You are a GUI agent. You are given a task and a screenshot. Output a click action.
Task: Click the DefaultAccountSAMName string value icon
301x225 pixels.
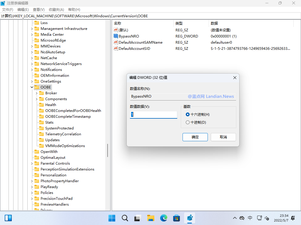tap(116, 42)
